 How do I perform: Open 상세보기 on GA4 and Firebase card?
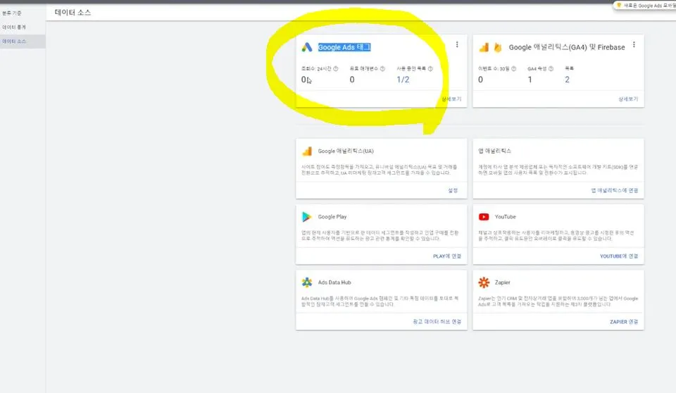coord(628,99)
